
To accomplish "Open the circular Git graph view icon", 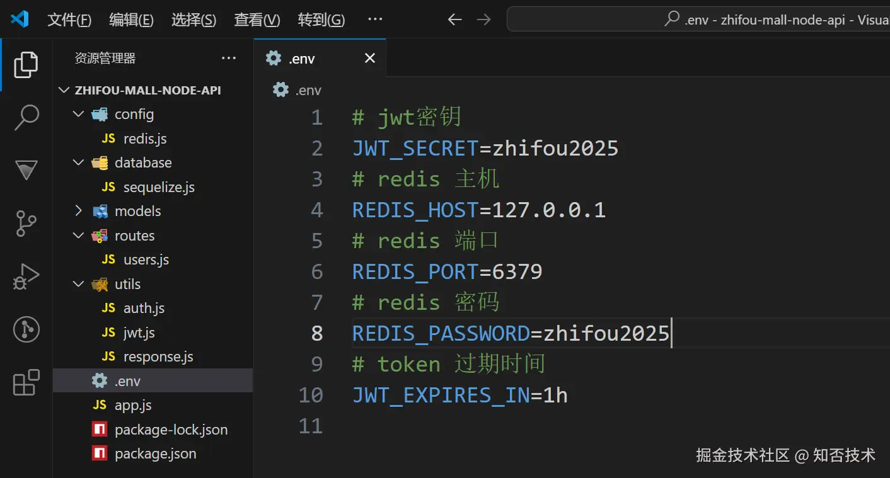I will pyautogui.click(x=26, y=329).
